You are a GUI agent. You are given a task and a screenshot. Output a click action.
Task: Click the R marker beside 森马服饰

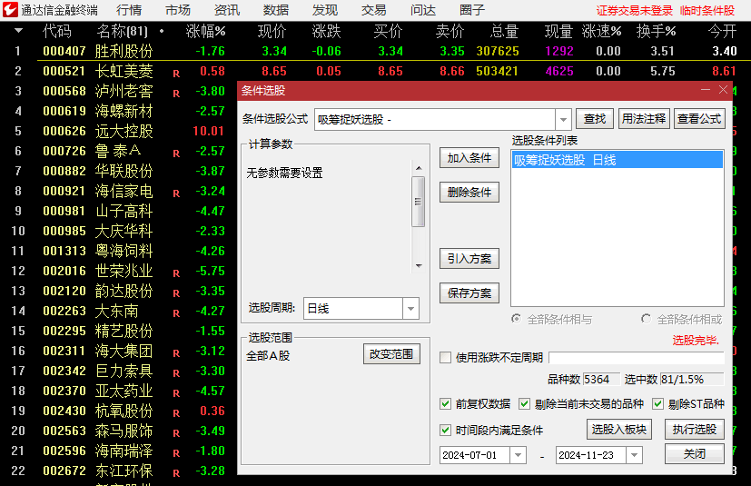click(x=176, y=433)
